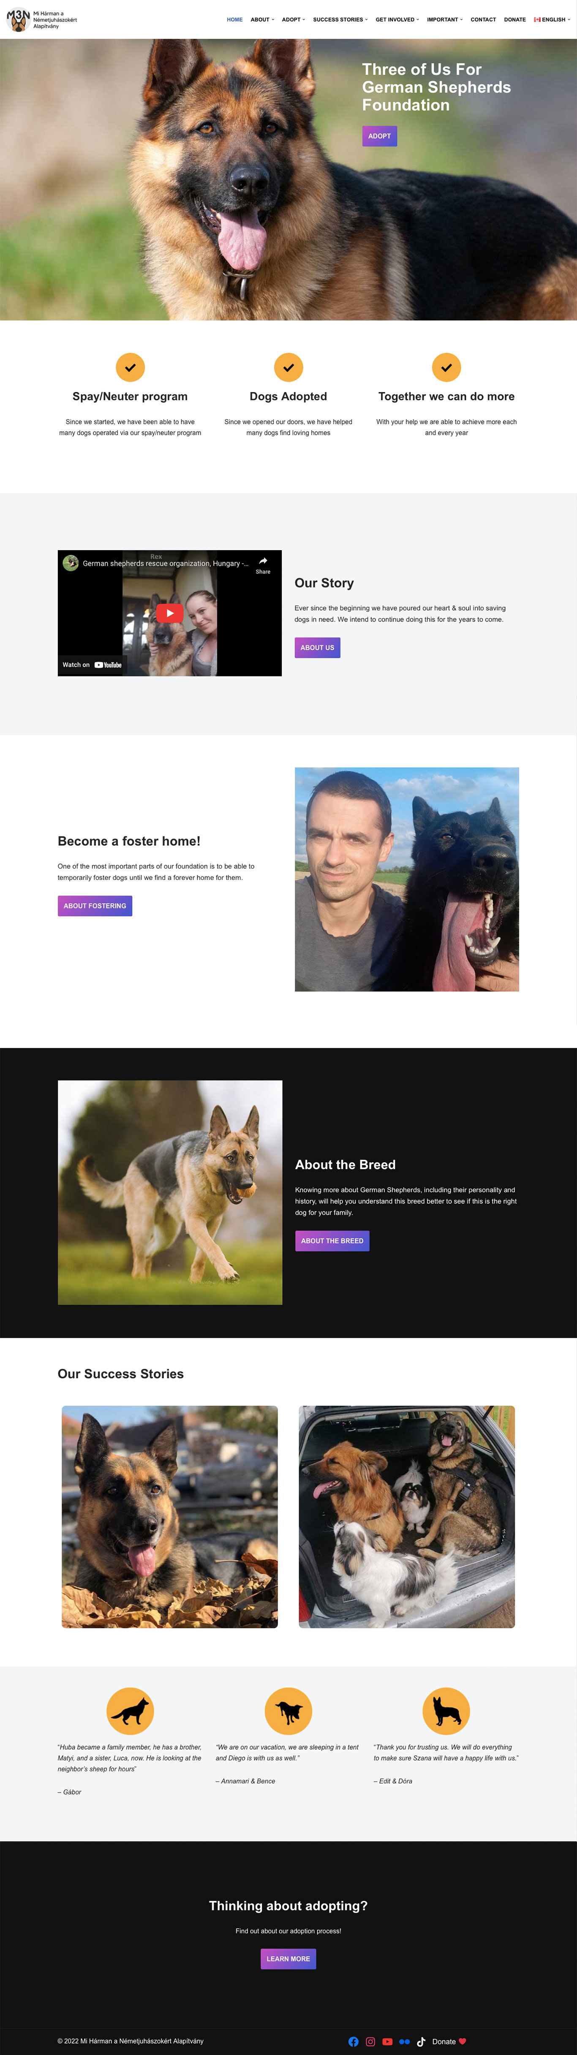Click the Adopt button on the hero

point(379,136)
